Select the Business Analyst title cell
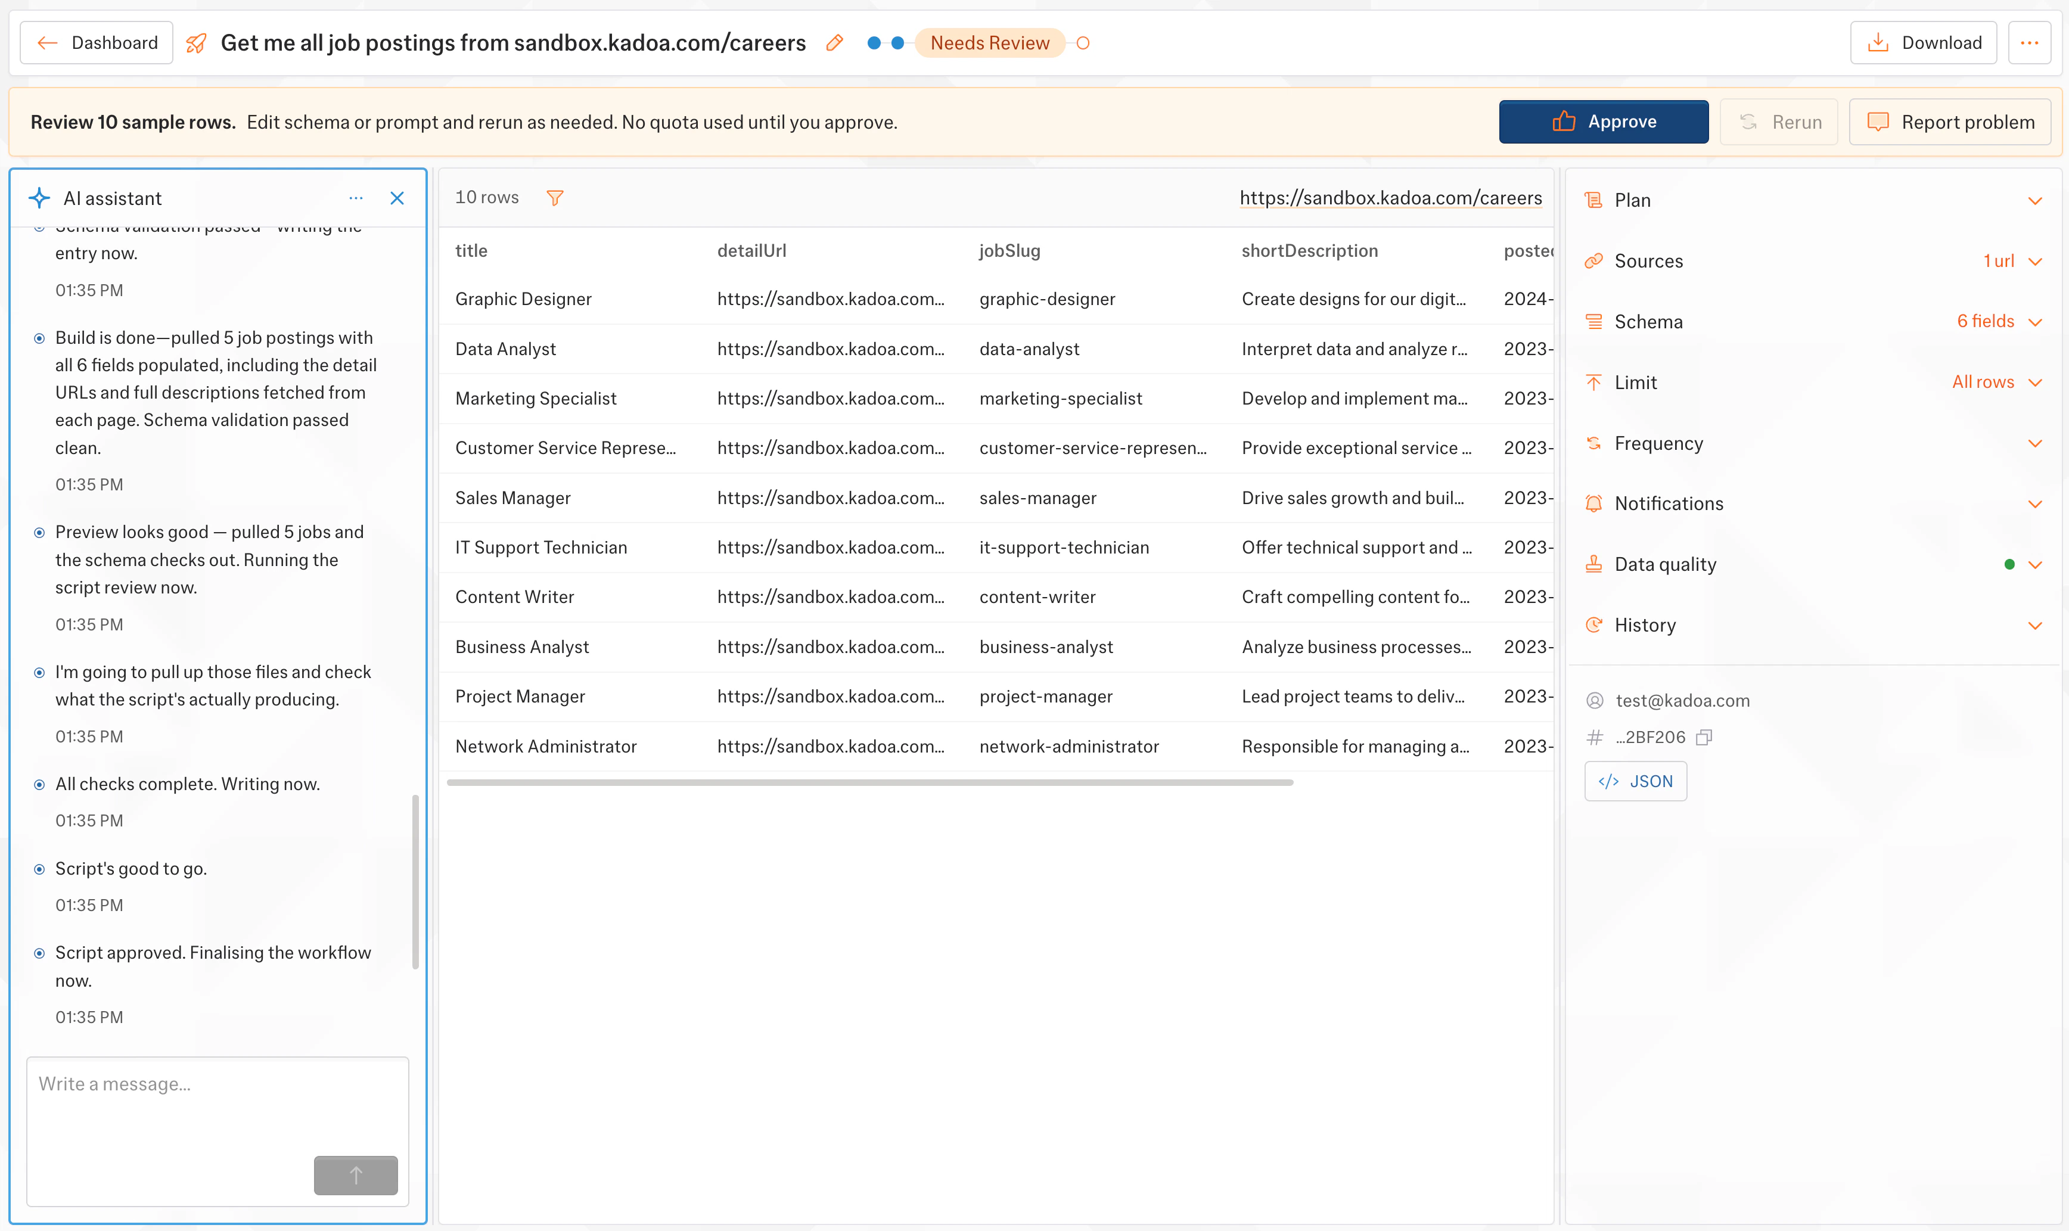 point(522,647)
